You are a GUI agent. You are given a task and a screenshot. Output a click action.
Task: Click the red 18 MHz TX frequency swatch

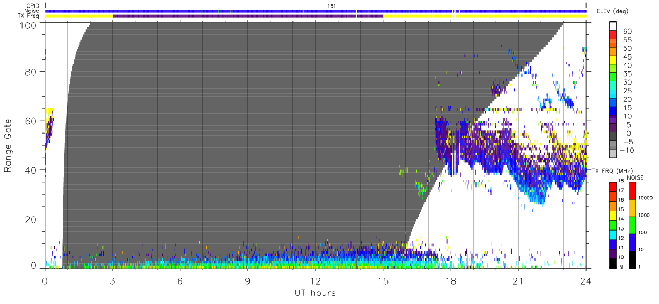(x=613, y=187)
